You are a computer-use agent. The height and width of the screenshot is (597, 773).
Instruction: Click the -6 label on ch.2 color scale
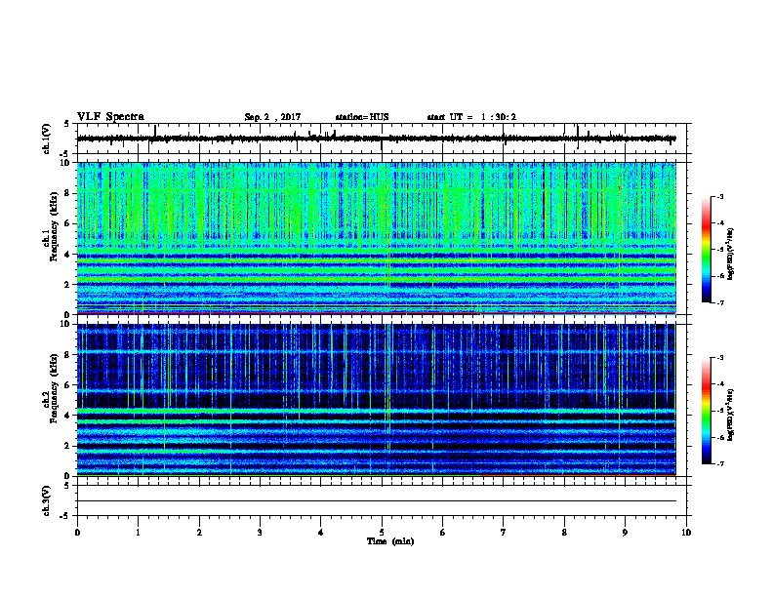tap(720, 437)
